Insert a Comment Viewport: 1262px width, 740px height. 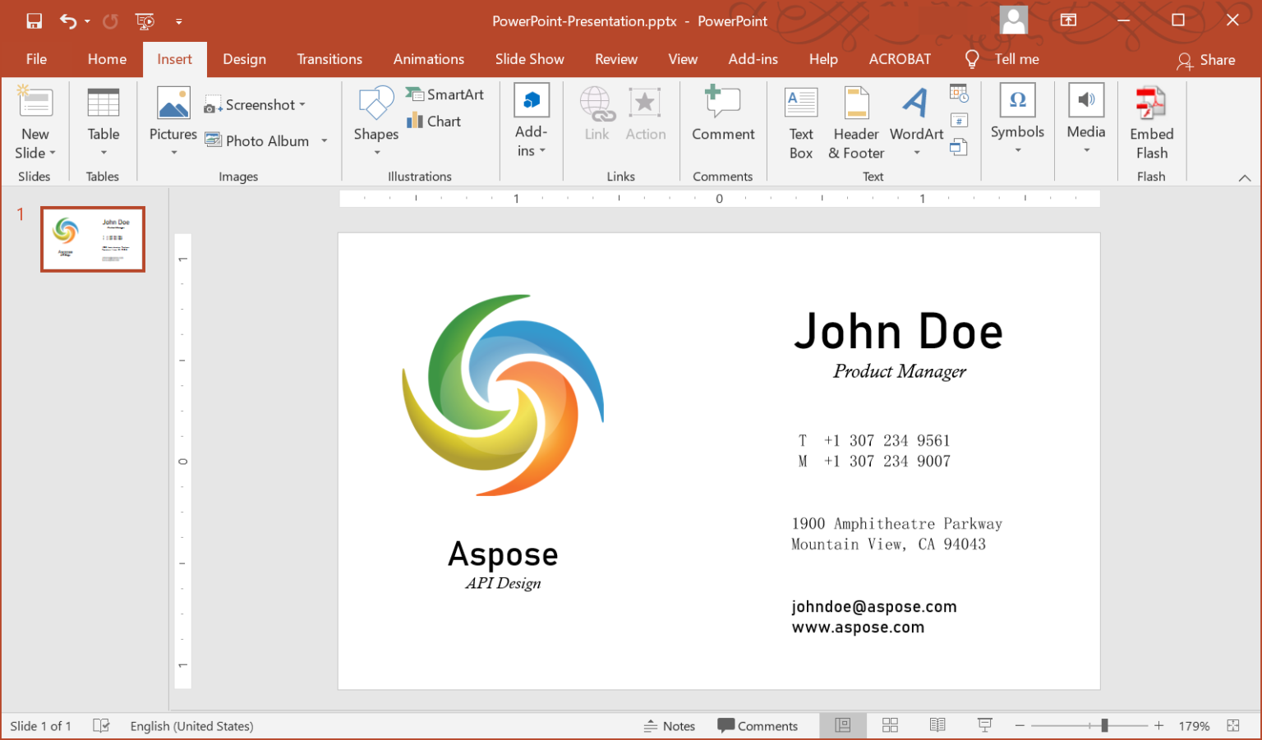pyautogui.click(x=722, y=121)
